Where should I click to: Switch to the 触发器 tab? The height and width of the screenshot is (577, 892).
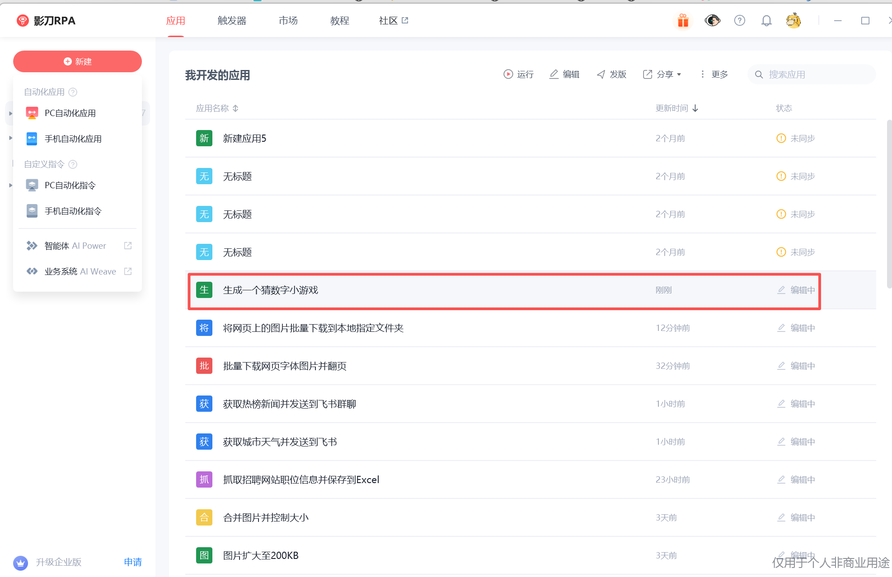[x=232, y=21]
